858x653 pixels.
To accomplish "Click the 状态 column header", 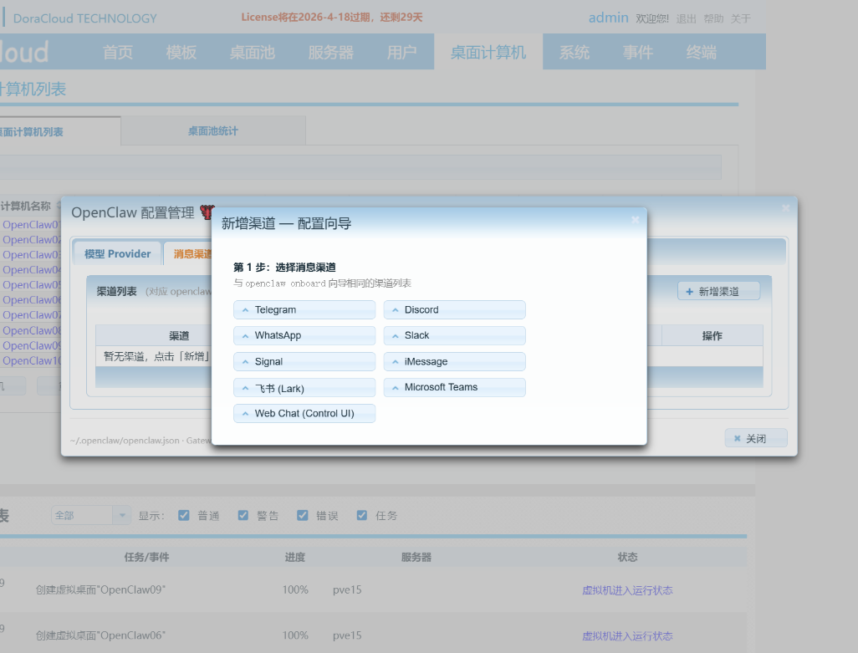I will pyautogui.click(x=627, y=557).
